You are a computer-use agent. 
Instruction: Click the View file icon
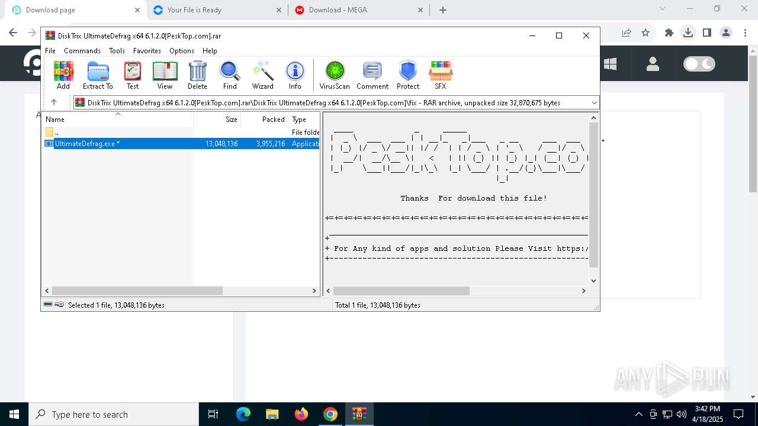(165, 75)
